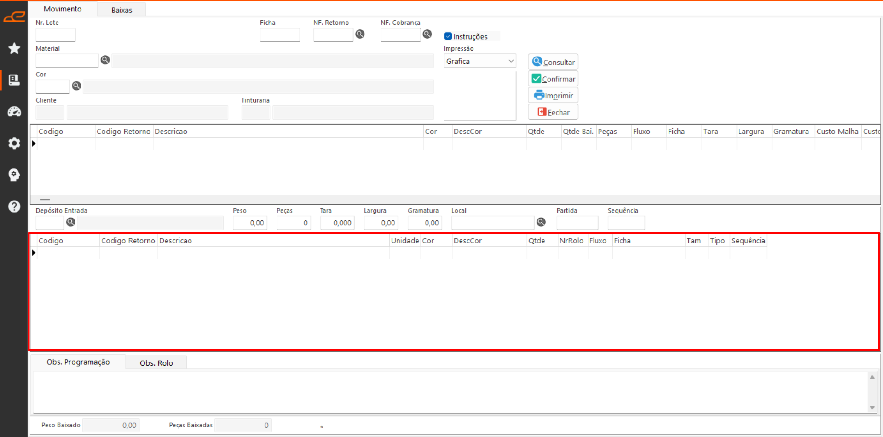Viewport: 883px width, 437px height.
Task: Click the search icon next to NF. Retorno
Action: (360, 34)
